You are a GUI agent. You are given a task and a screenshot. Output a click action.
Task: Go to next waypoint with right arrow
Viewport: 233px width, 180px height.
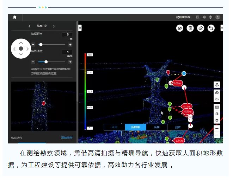[54, 26]
